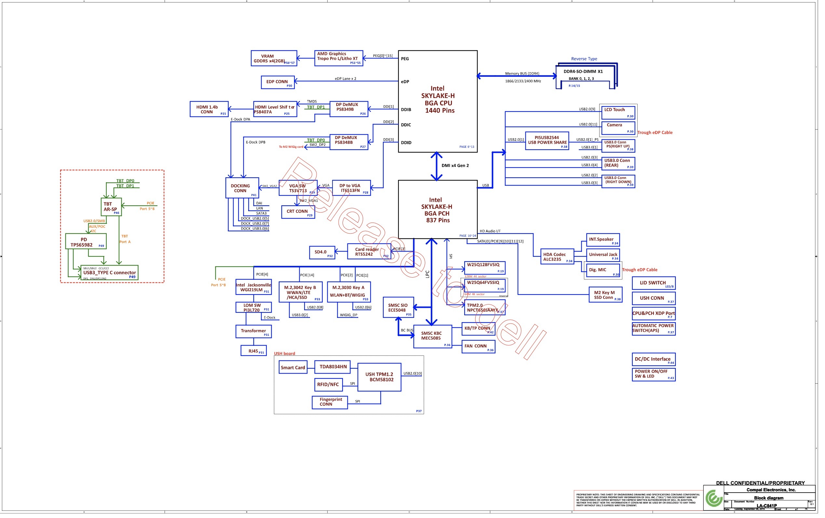Click the Reverse Type label

[584, 59]
